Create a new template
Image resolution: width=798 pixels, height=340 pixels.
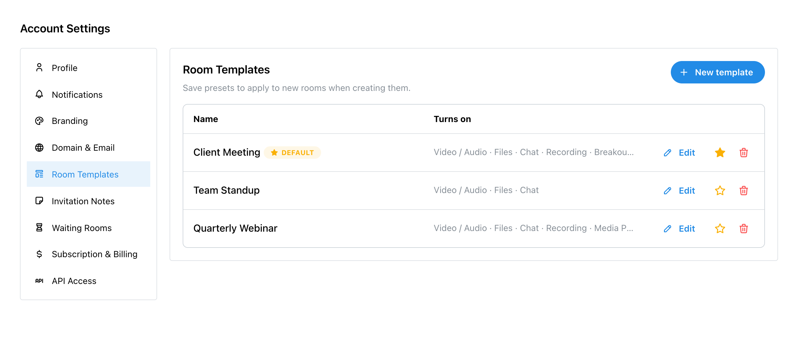coord(718,72)
